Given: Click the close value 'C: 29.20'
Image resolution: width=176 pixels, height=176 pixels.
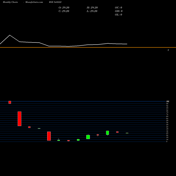Looking at the screenshot, I should point(64,11).
